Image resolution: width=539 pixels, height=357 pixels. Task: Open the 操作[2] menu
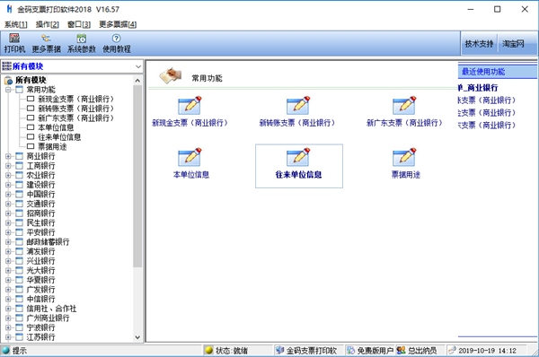click(x=48, y=24)
